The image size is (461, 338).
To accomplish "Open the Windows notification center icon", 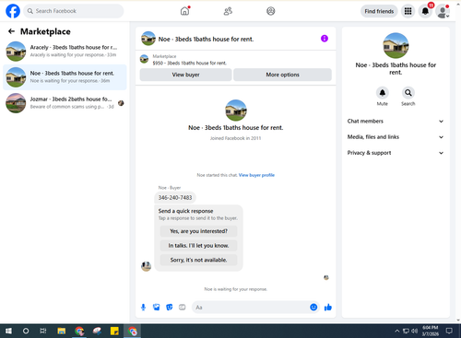I will click(x=449, y=331).
